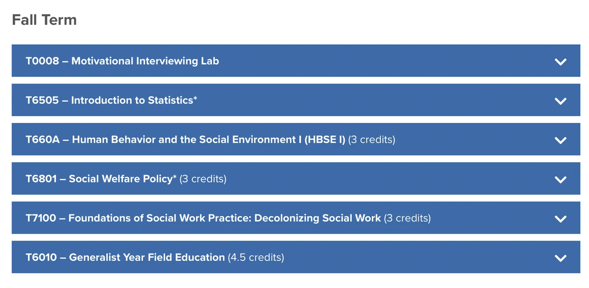The image size is (589, 288).
Task: Click '(3 credits)' after Decolonizing Social Work
Action: 407,218
